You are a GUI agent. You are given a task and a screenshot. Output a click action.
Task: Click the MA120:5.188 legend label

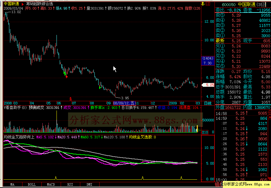[114, 137]
